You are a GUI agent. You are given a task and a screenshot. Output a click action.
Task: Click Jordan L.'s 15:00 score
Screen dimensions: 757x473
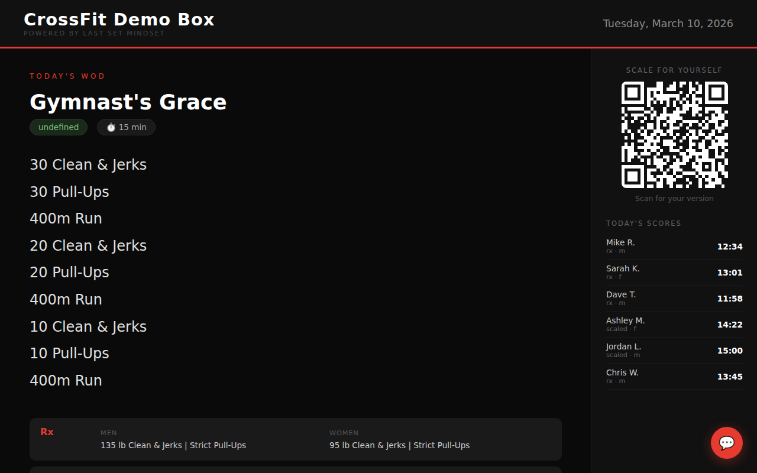coord(729,351)
